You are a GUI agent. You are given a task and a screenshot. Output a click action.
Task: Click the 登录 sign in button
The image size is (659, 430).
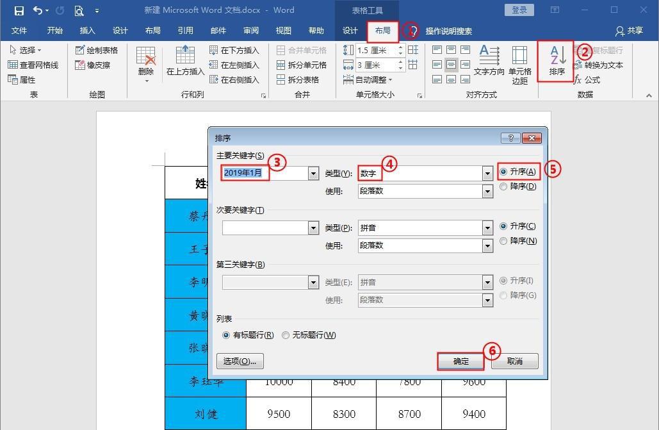pos(519,10)
